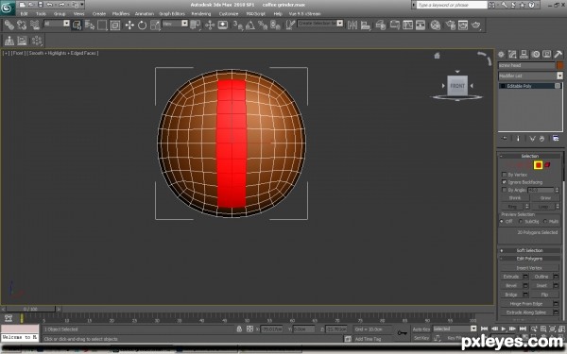The height and width of the screenshot is (354, 567).
Task: Select the SubObj preview selection radio
Action: coord(521,221)
